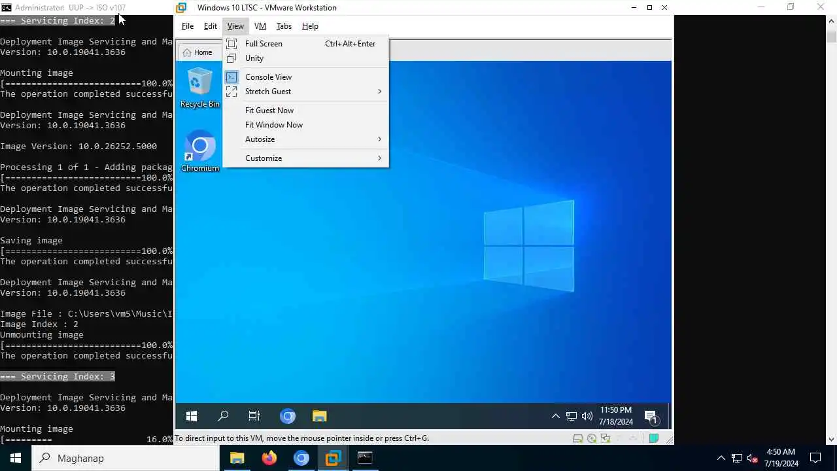Choose Full Screen from View menu
The image size is (837, 471).
coord(306,44)
